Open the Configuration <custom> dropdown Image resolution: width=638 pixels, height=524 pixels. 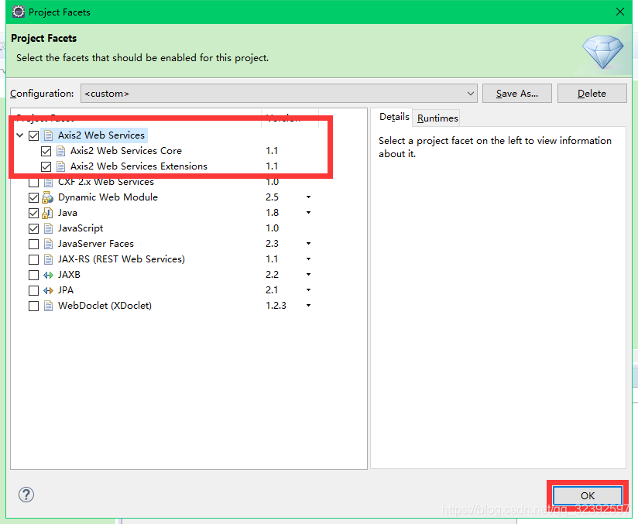tap(279, 94)
